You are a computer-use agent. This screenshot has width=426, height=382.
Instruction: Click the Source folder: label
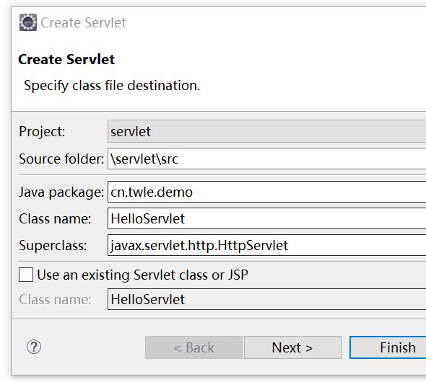coord(61,159)
